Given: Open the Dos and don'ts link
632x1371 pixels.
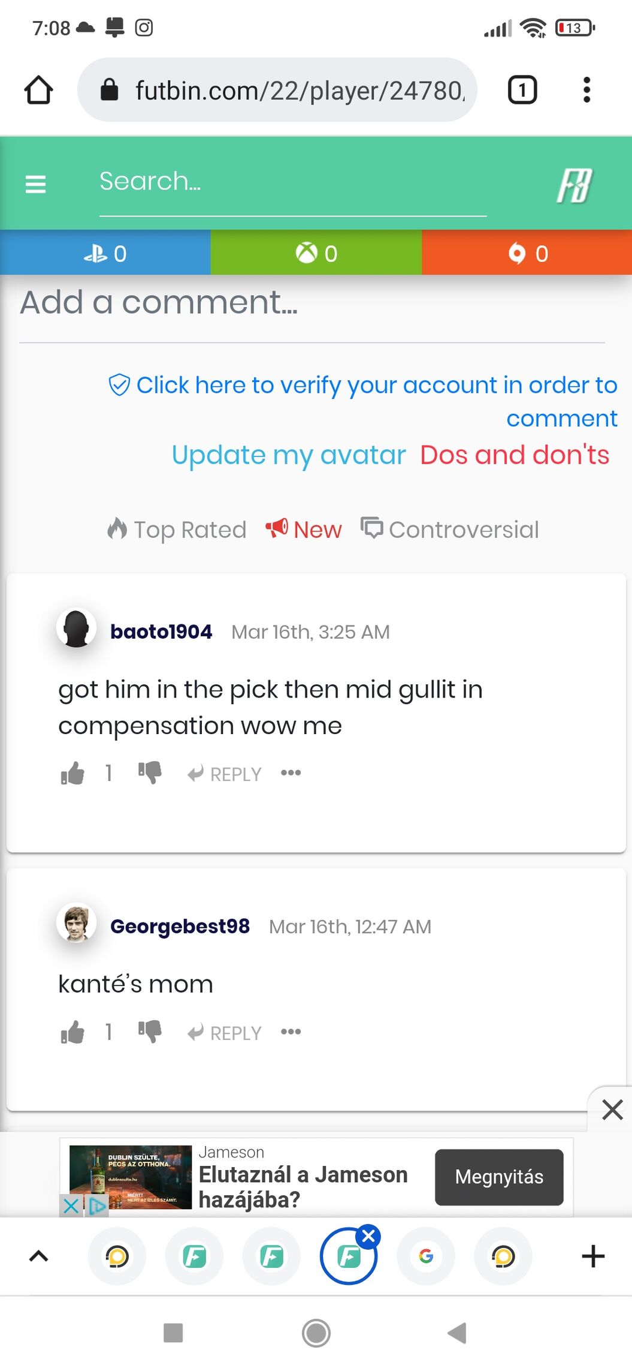Looking at the screenshot, I should (515, 455).
